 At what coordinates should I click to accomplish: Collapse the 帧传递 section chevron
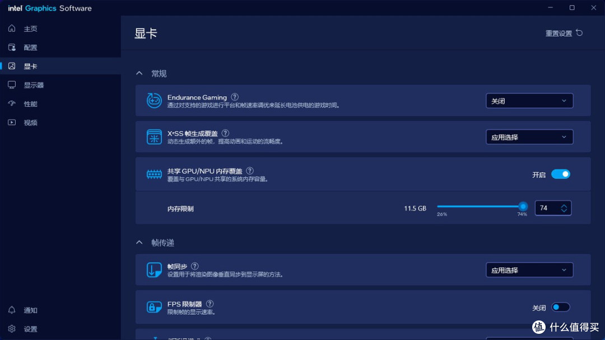pos(139,242)
